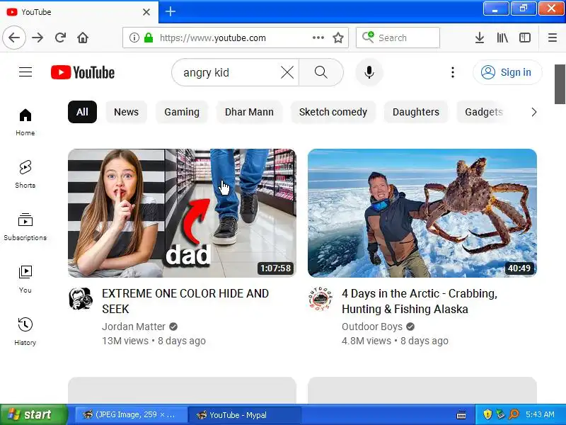Click the page vertical scrollbar thumb
Image resolution: width=566 pixels, height=425 pixels.
[560, 84]
